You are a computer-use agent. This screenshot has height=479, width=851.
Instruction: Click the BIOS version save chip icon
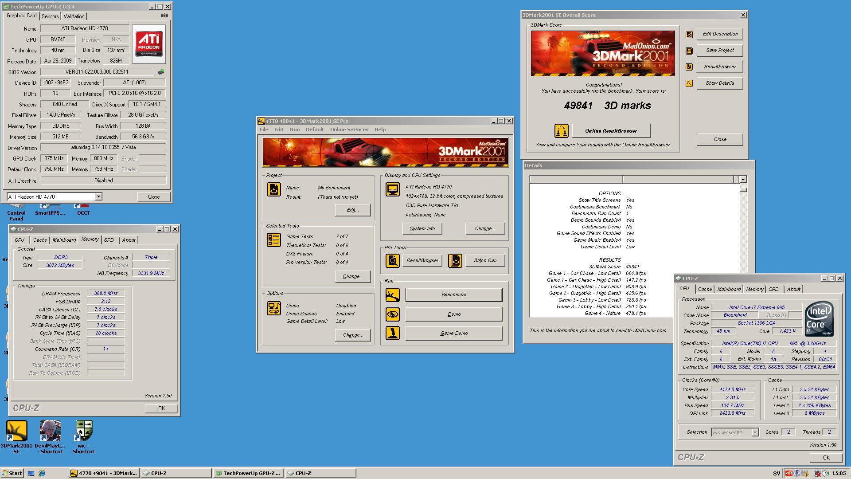(x=161, y=71)
